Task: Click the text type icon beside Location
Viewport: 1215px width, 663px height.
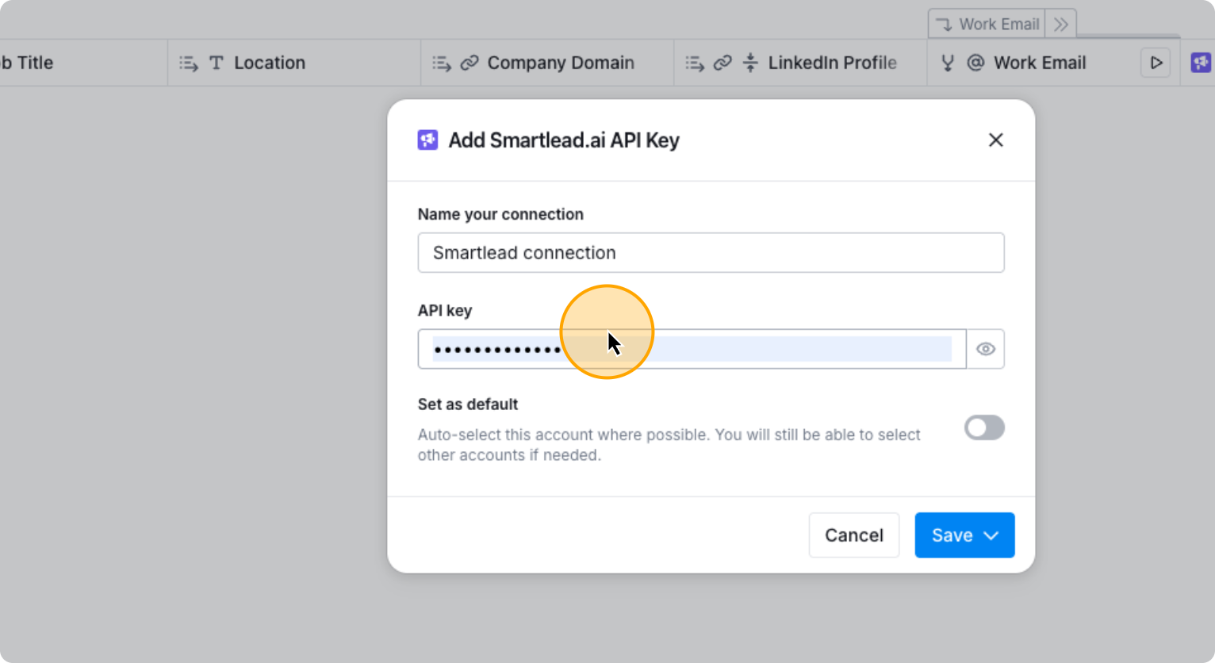Action: click(x=216, y=63)
